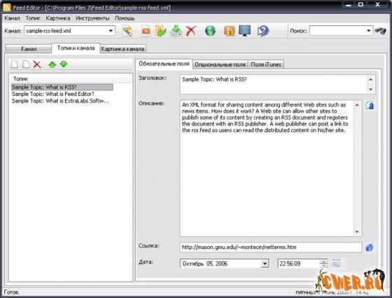
Task: Open the Дата date picker dropdown
Action: coord(265,264)
